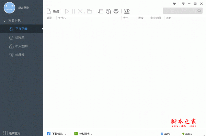Pause download with the pause icon
This screenshot has height=136, width=206.
[x=73, y=11]
